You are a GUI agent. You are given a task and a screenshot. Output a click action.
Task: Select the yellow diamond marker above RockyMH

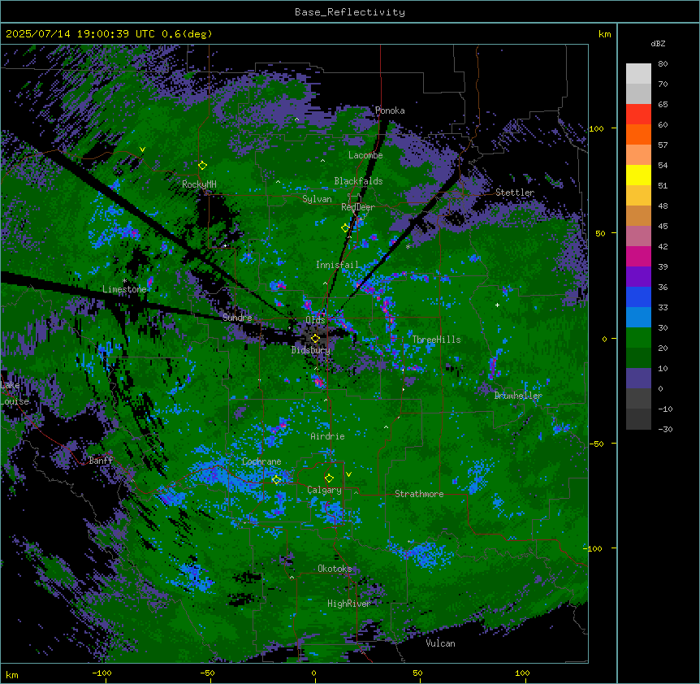202,165
